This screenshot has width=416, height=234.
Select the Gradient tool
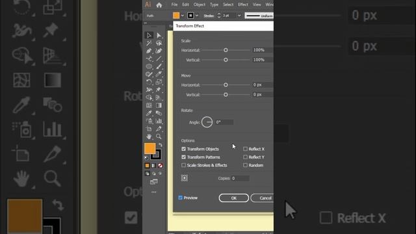[x=159, y=105]
